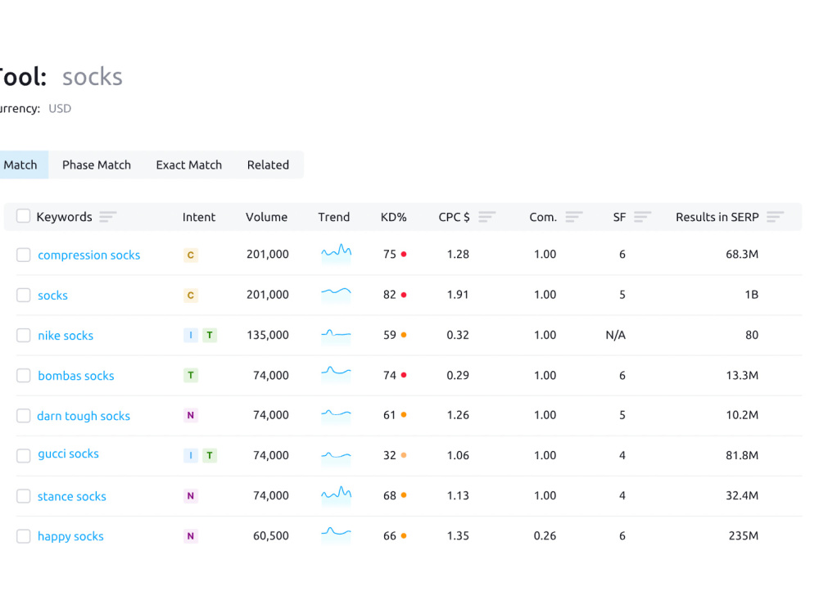This screenshot has height=614, width=819.
Task: Check the gucci socks row checkbox
Action: click(24, 455)
